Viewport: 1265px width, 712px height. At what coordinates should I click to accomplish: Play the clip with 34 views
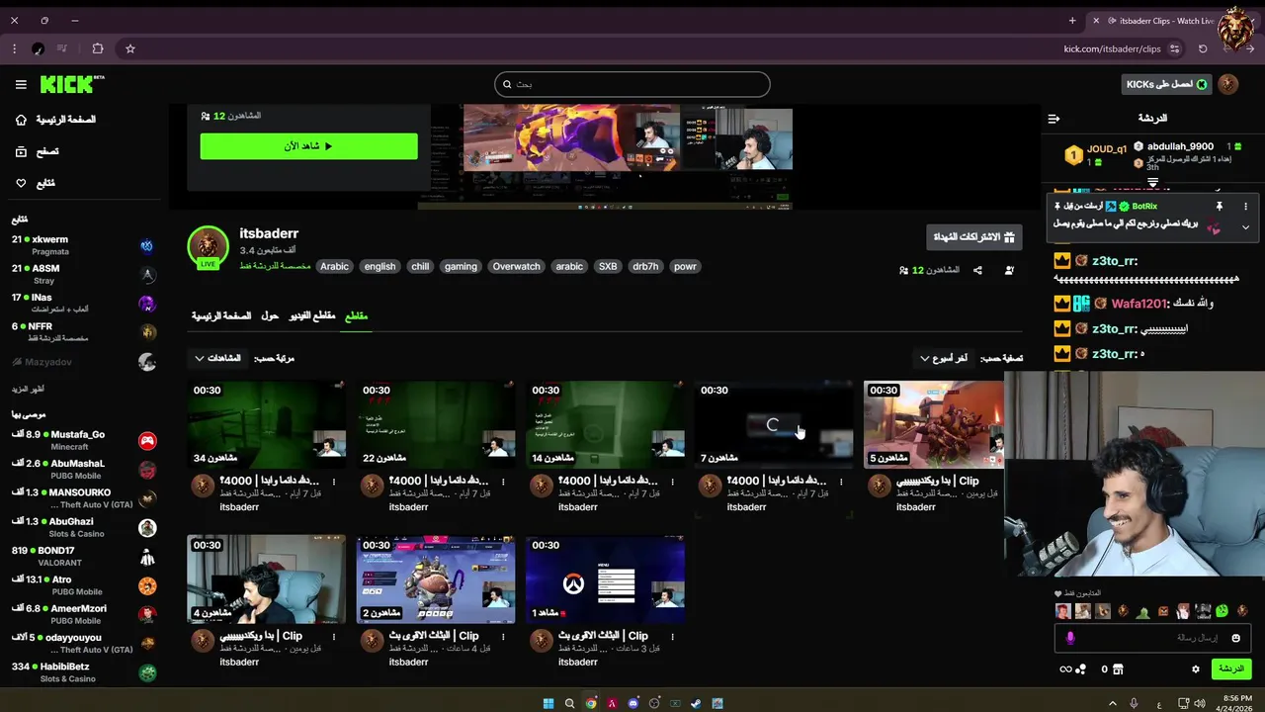click(267, 424)
